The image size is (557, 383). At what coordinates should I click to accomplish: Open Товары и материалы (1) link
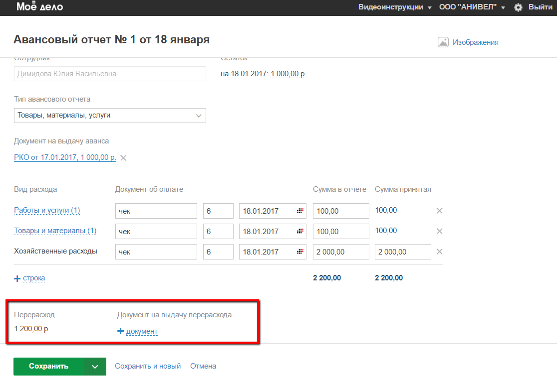[x=55, y=231]
